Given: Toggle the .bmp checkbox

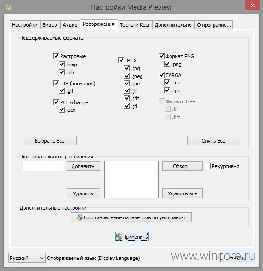Looking at the screenshot, I should pos(61,64).
